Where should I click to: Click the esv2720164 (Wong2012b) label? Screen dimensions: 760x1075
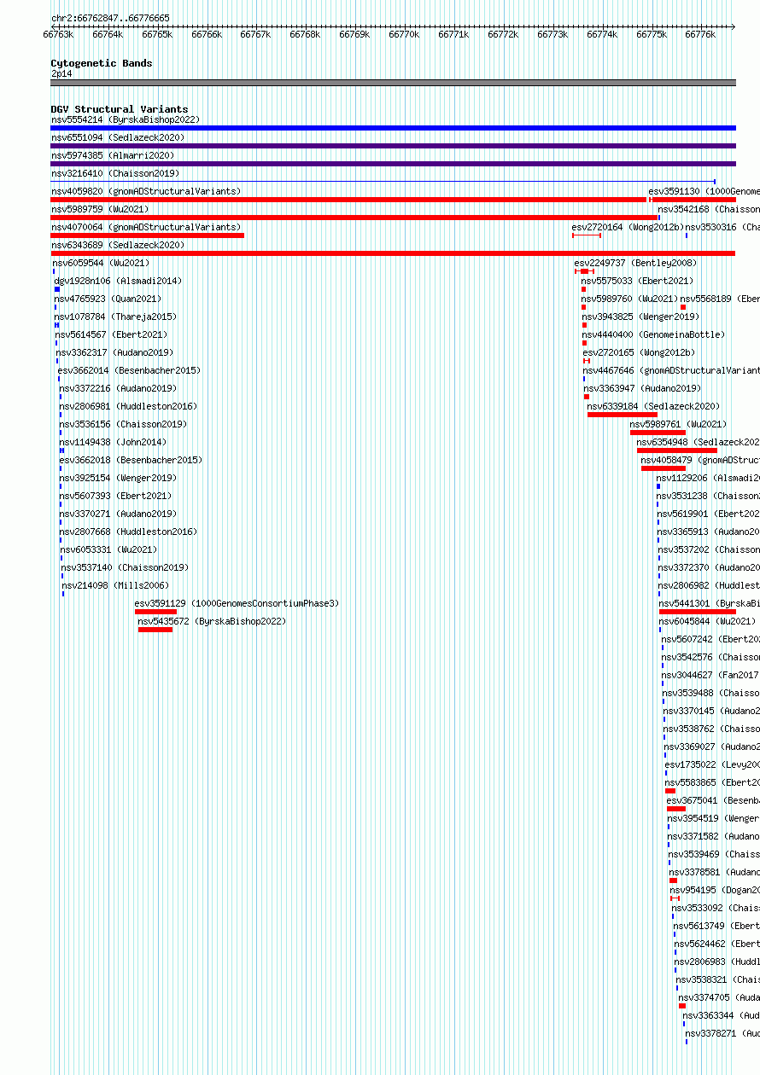click(x=628, y=227)
